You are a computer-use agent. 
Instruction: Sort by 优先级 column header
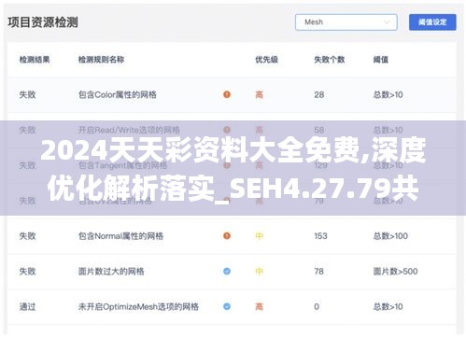[266, 60]
